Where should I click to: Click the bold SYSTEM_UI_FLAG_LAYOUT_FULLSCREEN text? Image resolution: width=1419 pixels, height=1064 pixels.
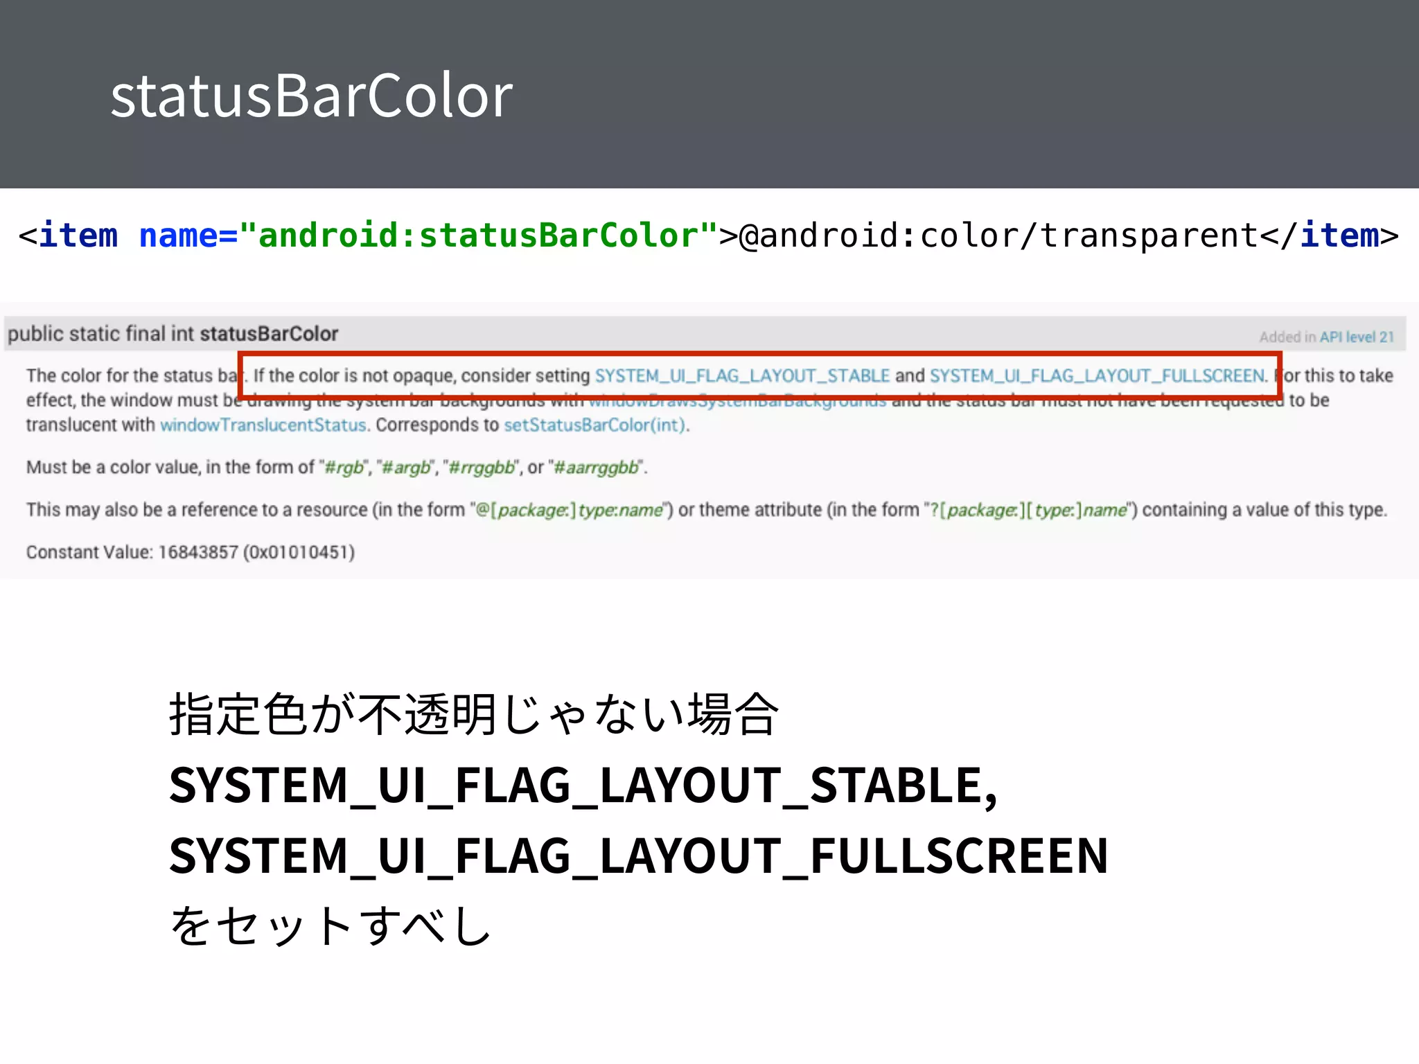pos(639,855)
